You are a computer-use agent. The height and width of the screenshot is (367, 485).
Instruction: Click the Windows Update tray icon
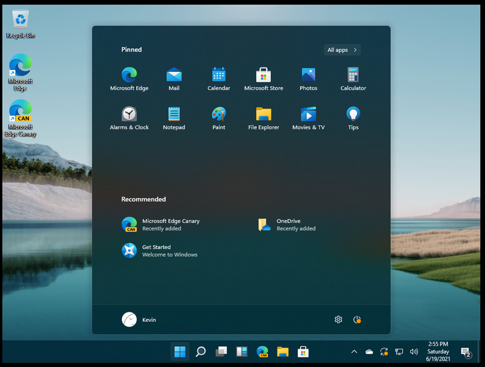(384, 352)
